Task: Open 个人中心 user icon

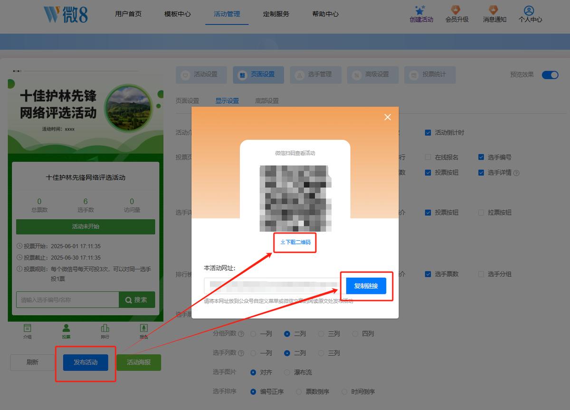Action: point(529,10)
